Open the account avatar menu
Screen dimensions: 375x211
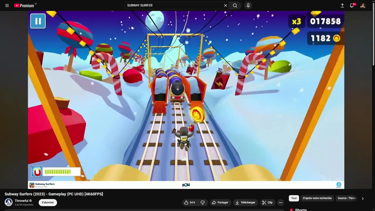click(363, 5)
